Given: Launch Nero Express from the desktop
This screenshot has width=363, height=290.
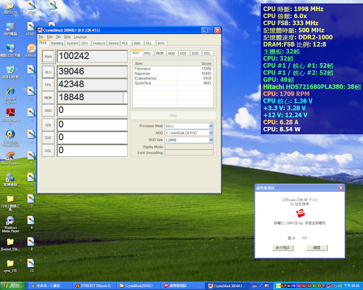Looking at the screenshot, I should (x=10, y=156).
